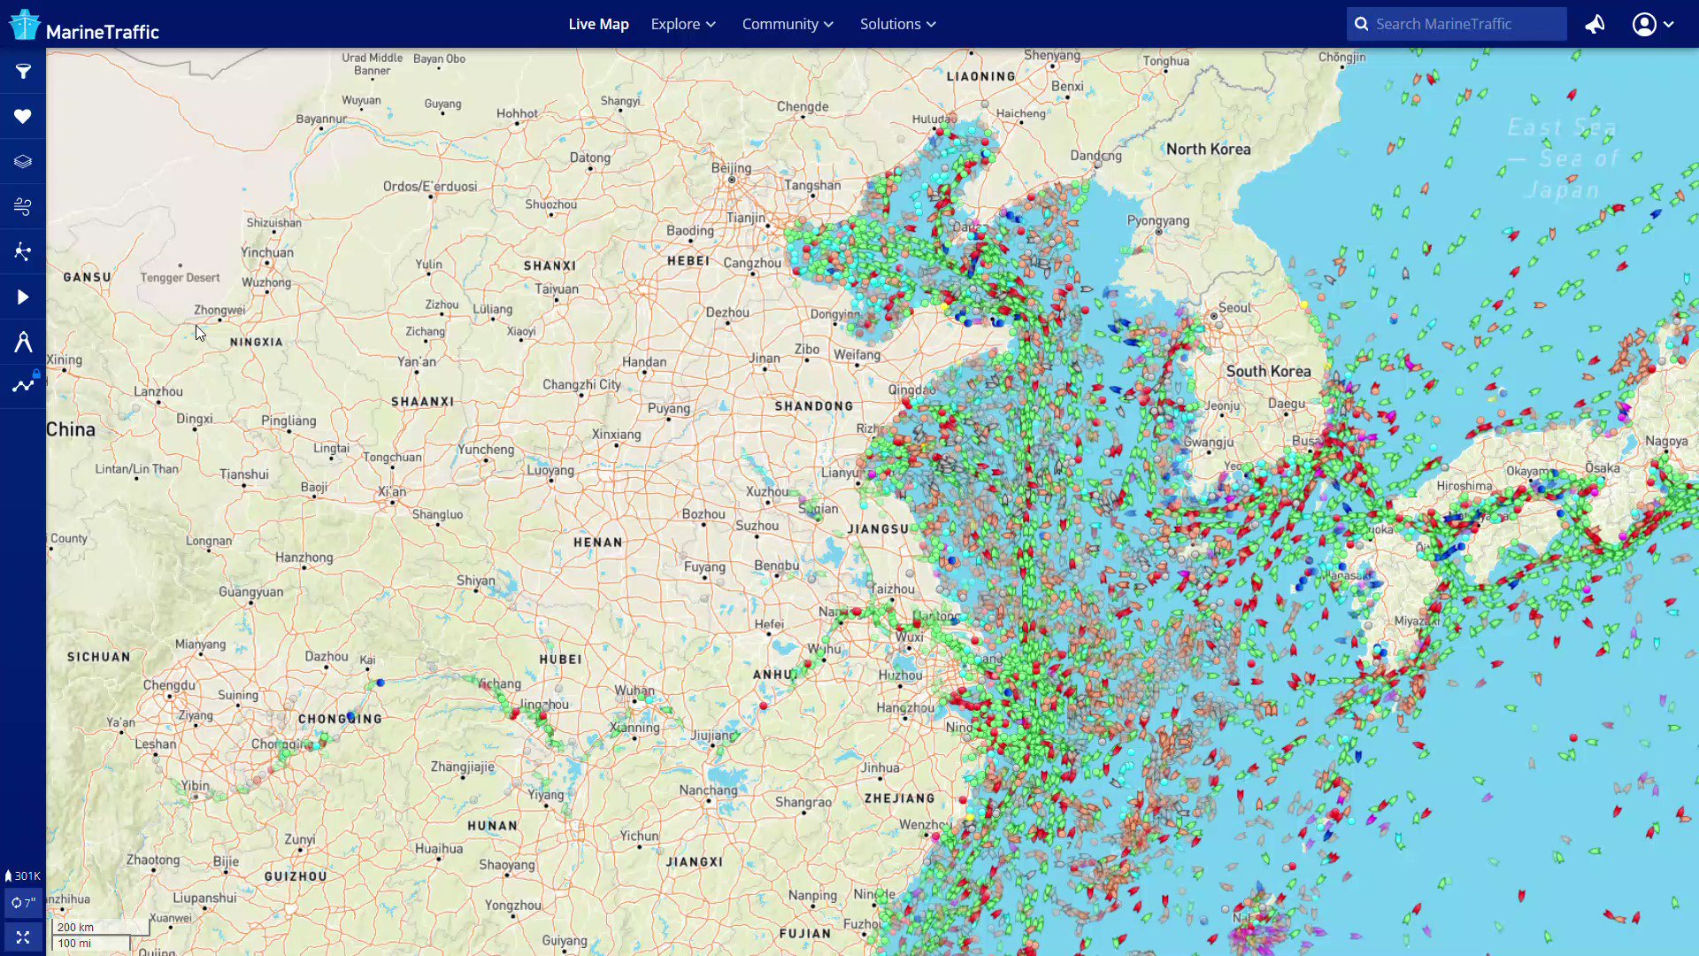
Task: Start the vessel traffic replay
Action: (23, 297)
